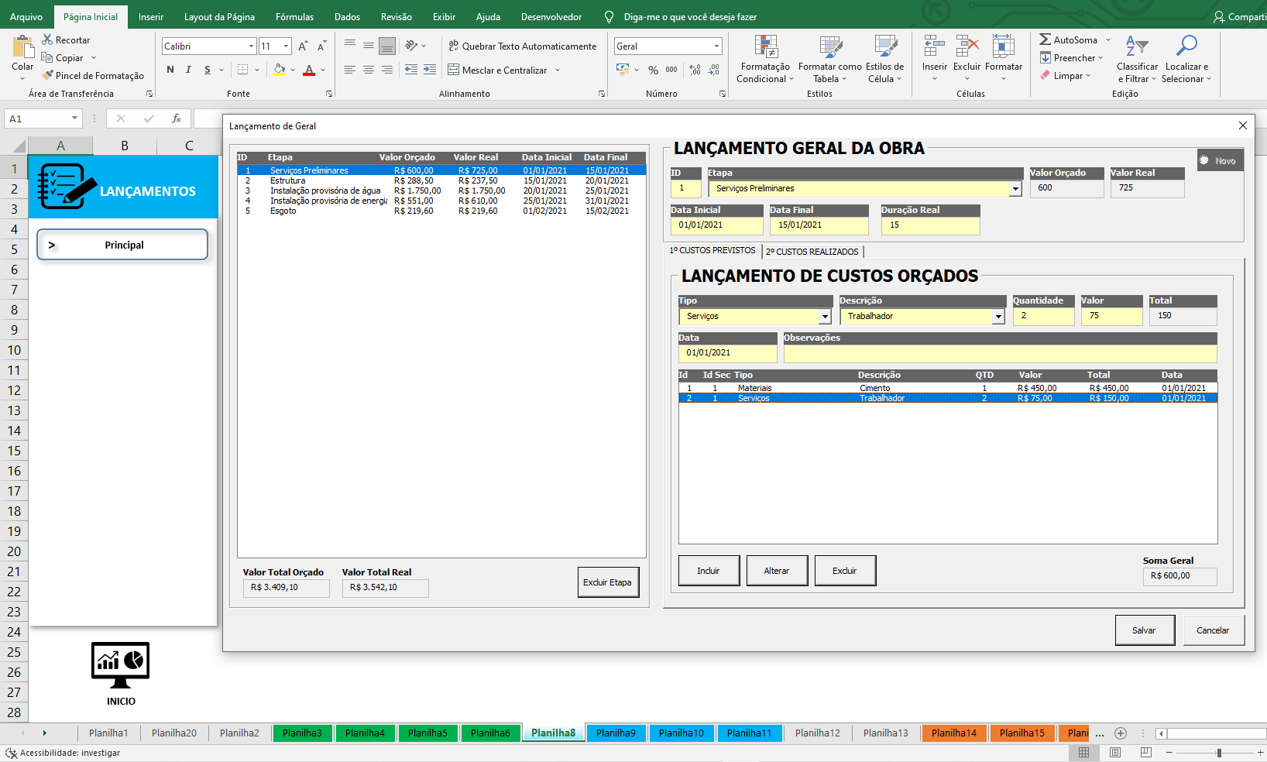Click the Formatação Condicional icon
The height and width of the screenshot is (762, 1267).
(x=765, y=47)
